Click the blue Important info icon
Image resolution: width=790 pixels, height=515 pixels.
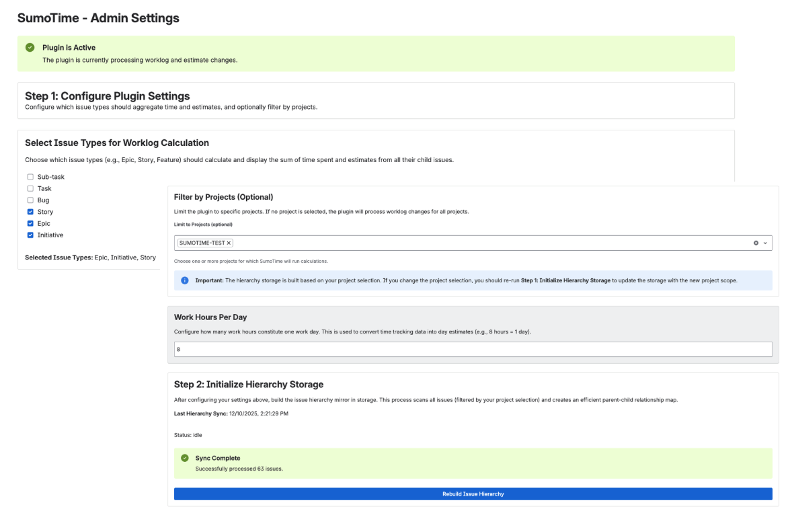tap(185, 280)
